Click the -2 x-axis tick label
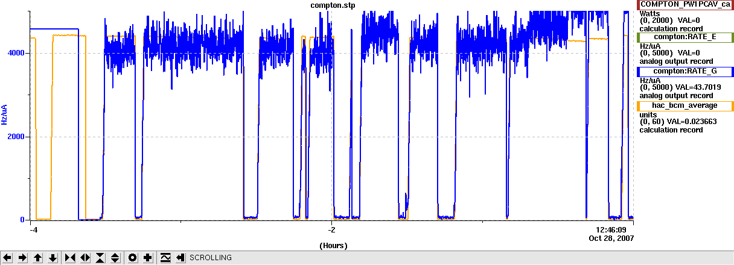The height and width of the screenshot is (265, 734). 332,229
